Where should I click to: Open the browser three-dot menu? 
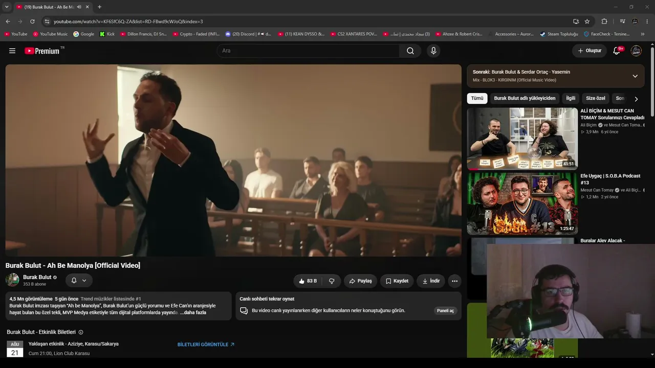tap(647, 21)
